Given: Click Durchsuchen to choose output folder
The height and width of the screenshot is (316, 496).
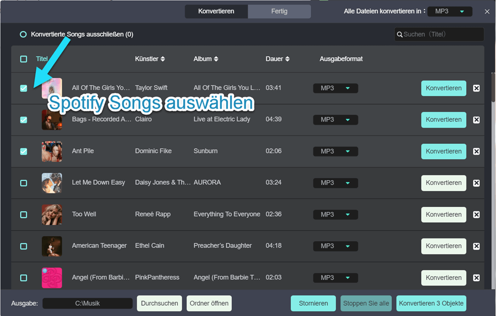Looking at the screenshot, I should click(x=159, y=303).
